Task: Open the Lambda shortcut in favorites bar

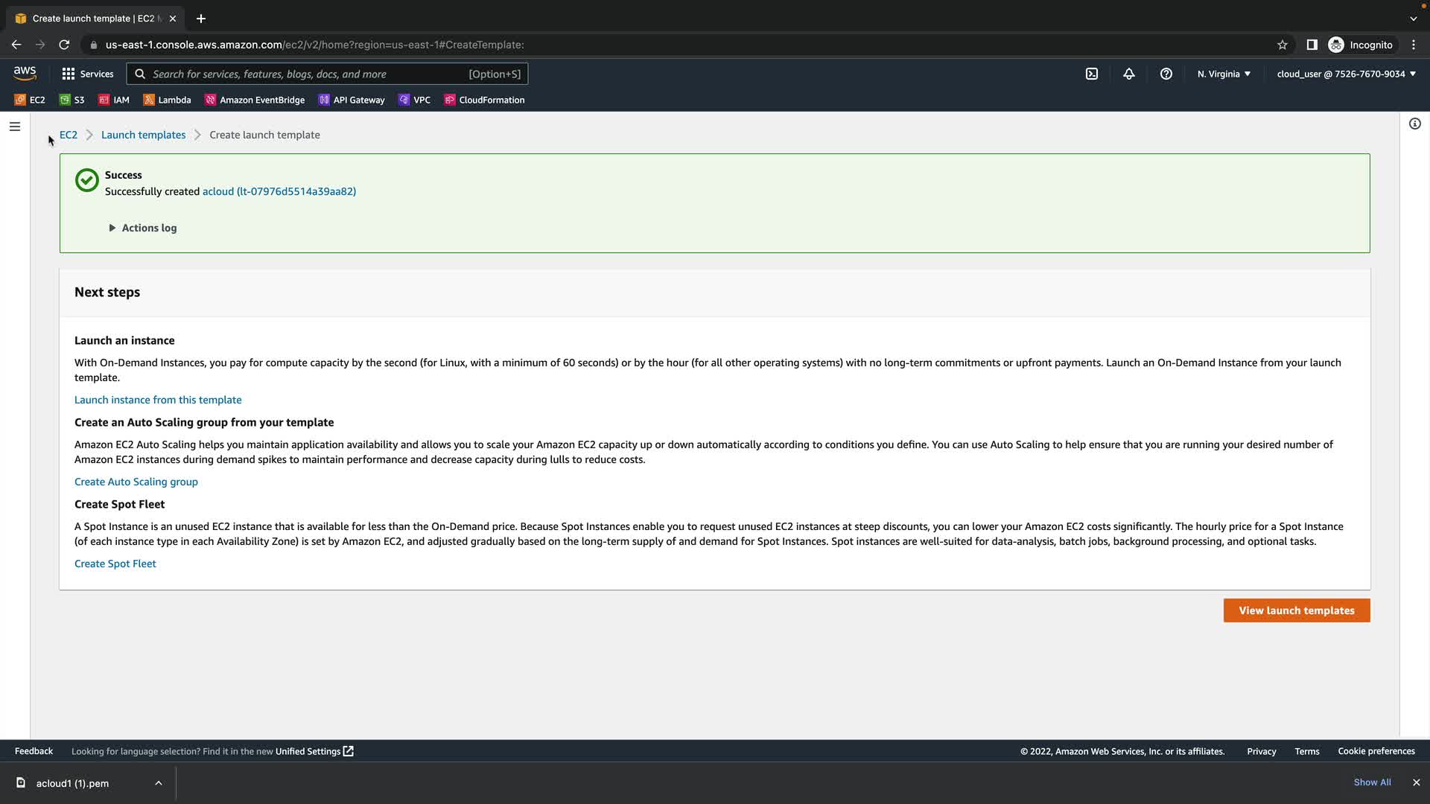Action: click(x=167, y=100)
